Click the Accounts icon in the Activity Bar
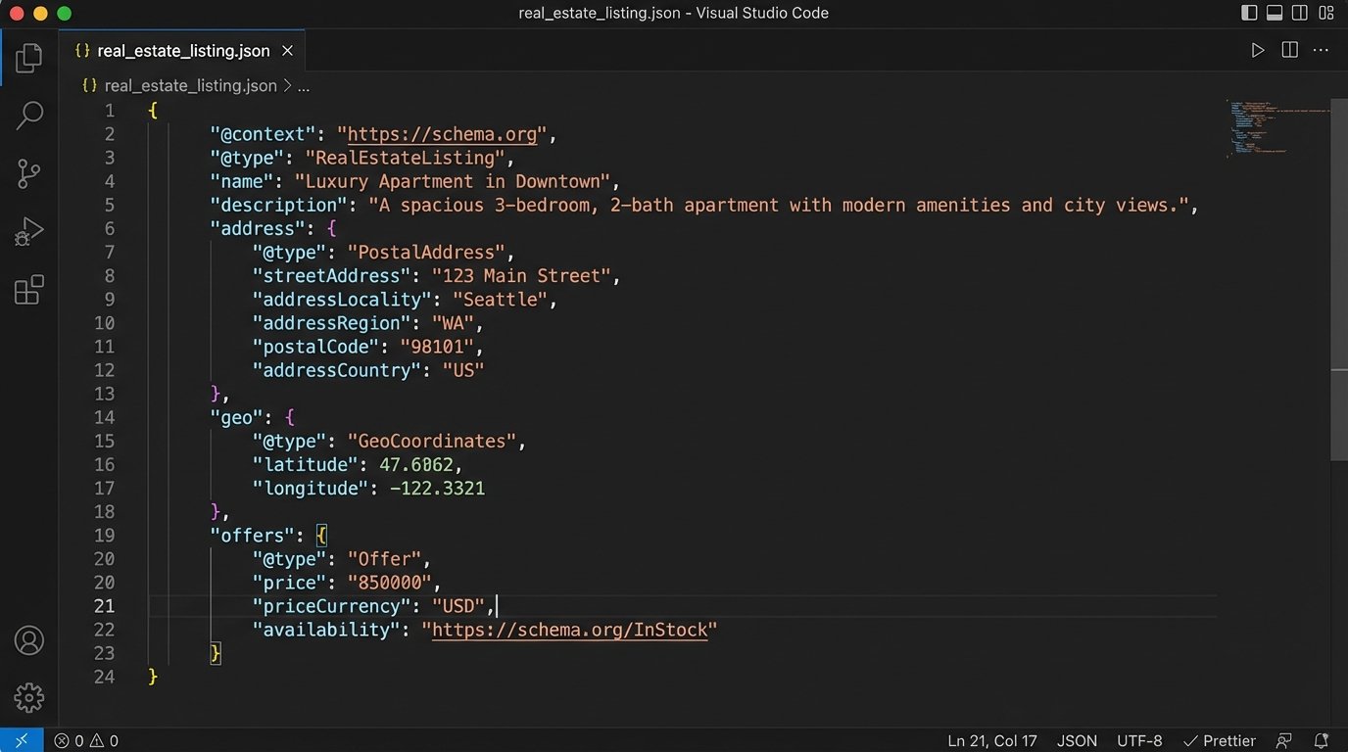The height and width of the screenshot is (752, 1348). coord(28,639)
